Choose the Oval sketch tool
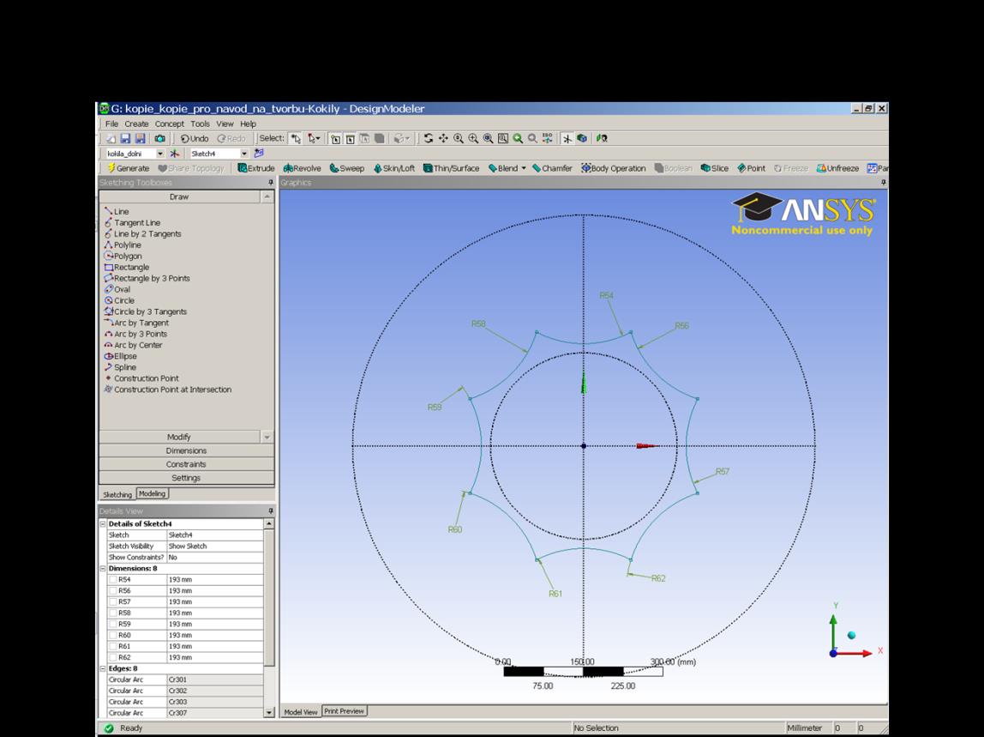 pos(117,290)
